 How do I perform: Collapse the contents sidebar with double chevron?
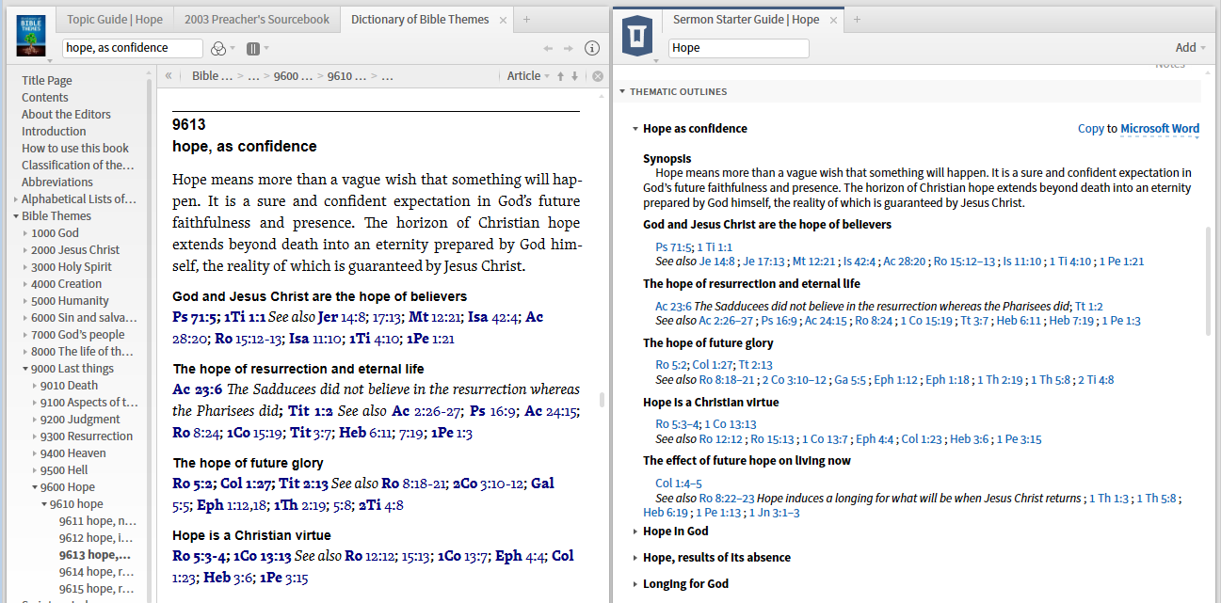pos(169,76)
